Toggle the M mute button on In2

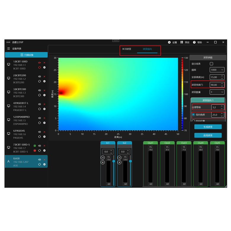(119, 158)
